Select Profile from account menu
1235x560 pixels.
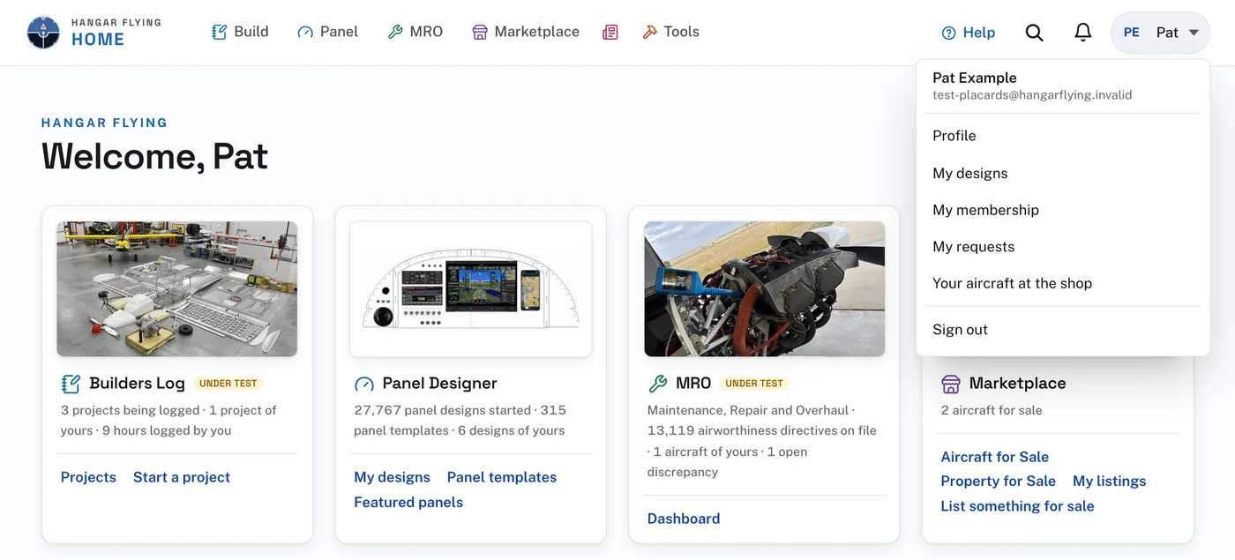pos(1063,136)
